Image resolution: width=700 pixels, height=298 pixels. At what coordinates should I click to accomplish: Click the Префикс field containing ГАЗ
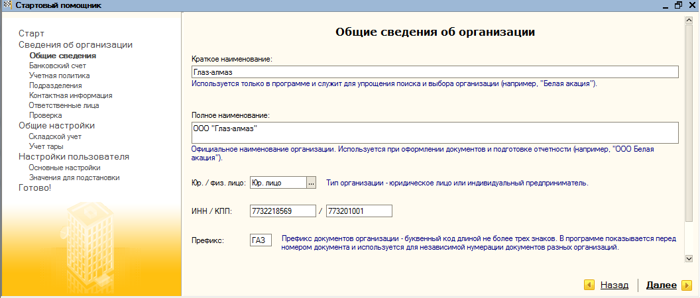[261, 240]
